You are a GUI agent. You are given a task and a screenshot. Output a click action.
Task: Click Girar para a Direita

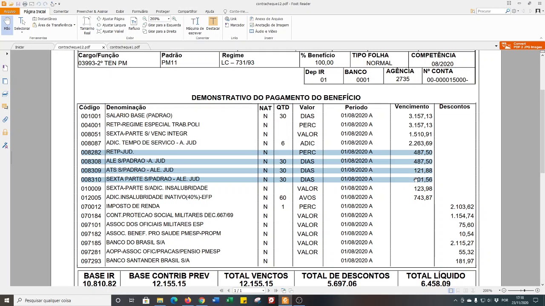click(160, 31)
